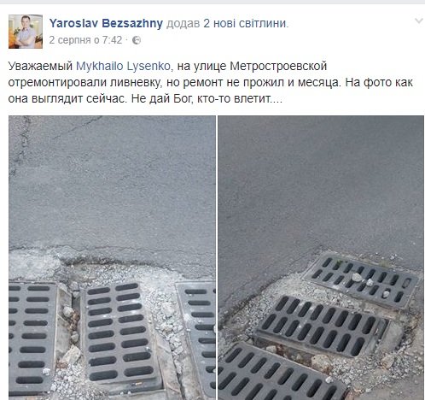Screen dimensions: 425x400
Task: Visit the tagged Mykhailo Lysenko profile
Action: [x=123, y=67]
